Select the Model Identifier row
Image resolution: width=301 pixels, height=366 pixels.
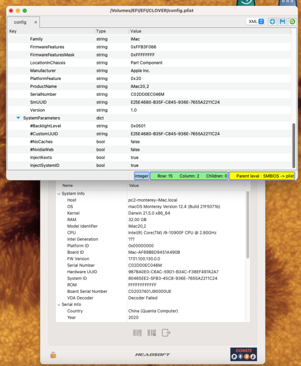pos(150,226)
